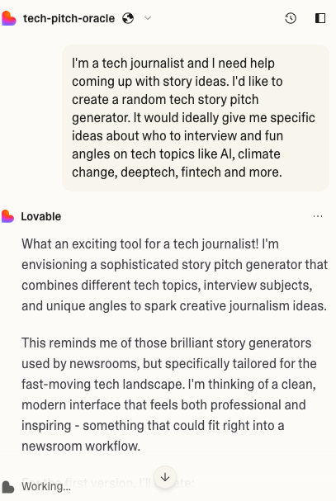Open the tech-pitch-oracle project name menu
This screenshot has width=336, height=501.
click(x=69, y=18)
